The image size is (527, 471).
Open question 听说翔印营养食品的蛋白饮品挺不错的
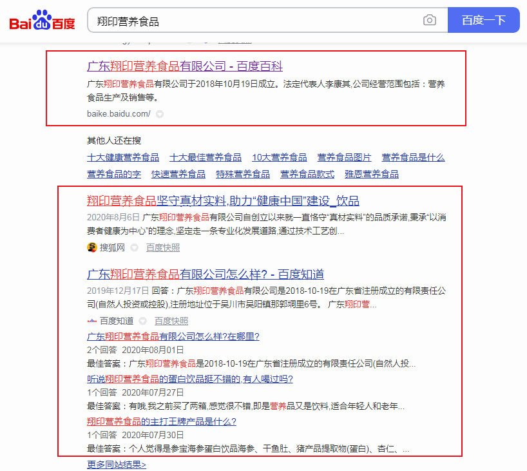(x=190, y=380)
